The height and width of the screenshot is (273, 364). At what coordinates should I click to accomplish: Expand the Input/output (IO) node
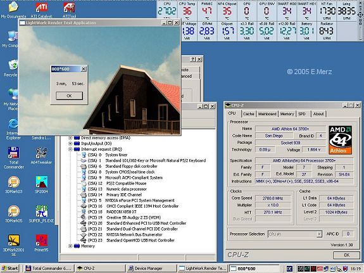tap(70, 144)
